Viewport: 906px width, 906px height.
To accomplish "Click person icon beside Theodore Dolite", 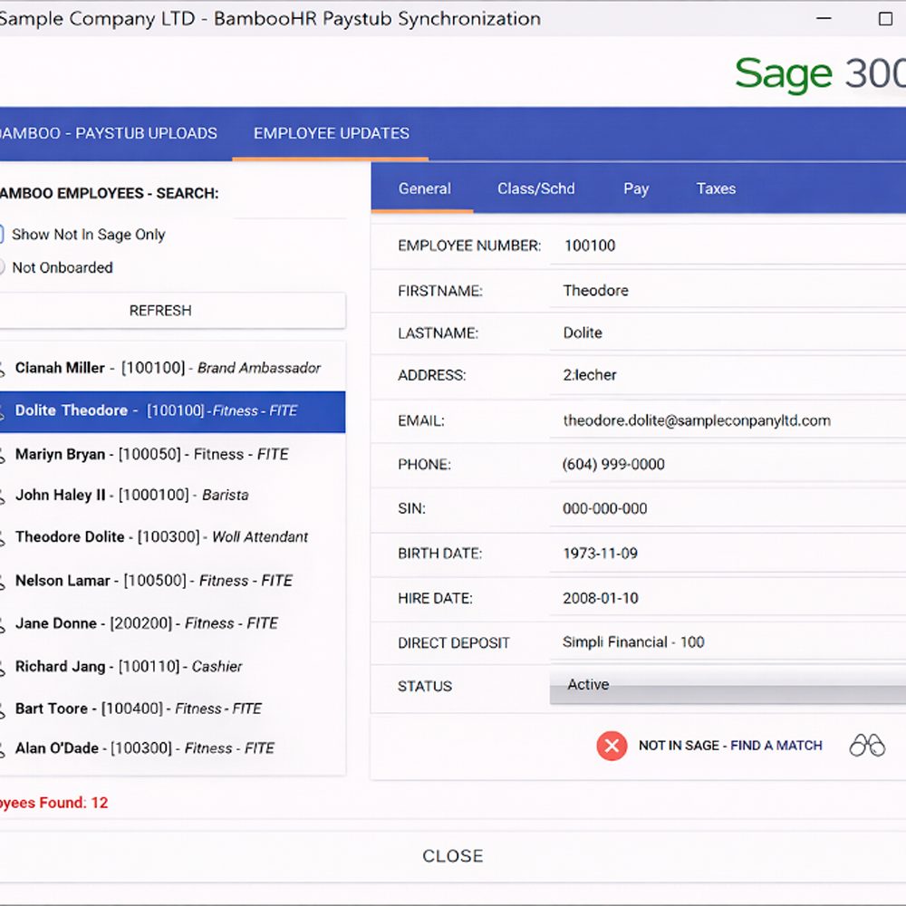I will tap(3, 538).
